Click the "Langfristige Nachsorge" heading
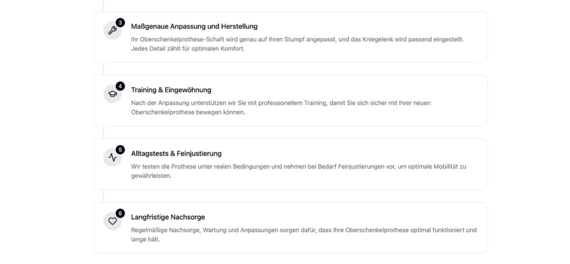This screenshot has height=264, width=570. 168,217
